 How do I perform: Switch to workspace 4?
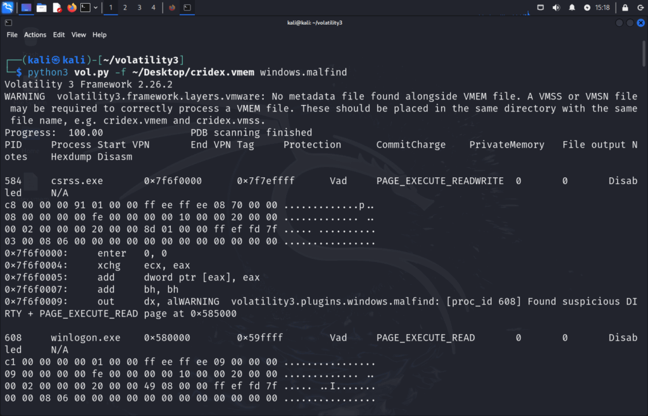pyautogui.click(x=153, y=8)
